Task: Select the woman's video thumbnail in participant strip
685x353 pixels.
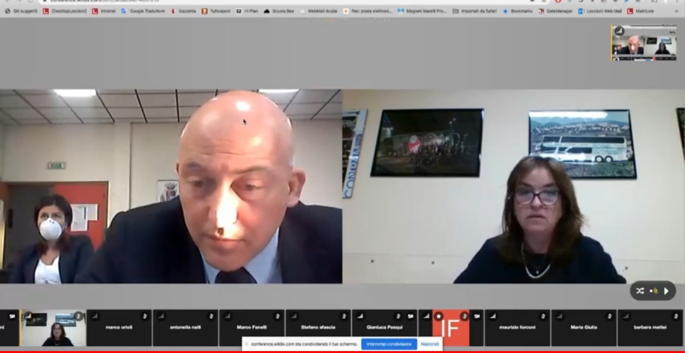Action: tap(53, 328)
